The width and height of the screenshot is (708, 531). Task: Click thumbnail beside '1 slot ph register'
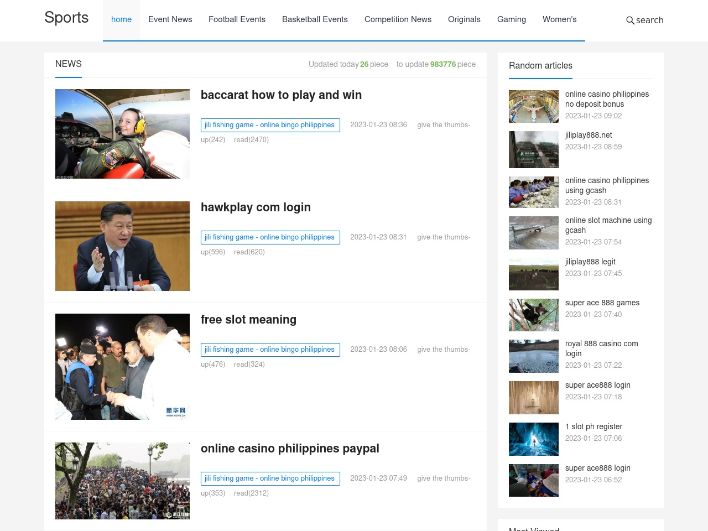534,439
